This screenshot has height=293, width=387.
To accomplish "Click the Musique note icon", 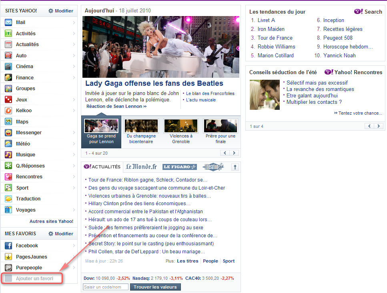I will 8,155.
